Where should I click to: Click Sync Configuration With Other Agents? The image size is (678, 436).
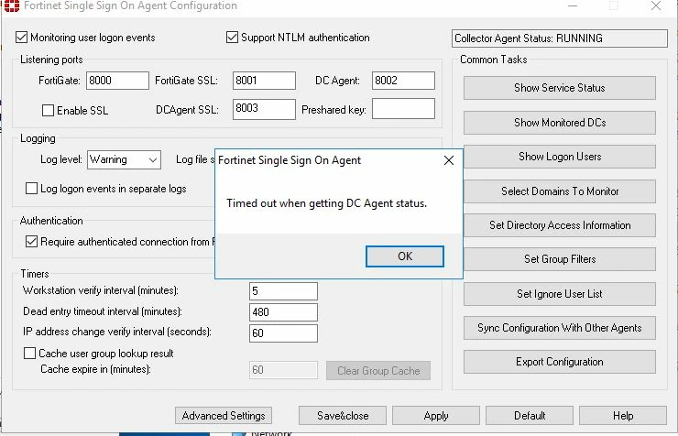point(560,328)
